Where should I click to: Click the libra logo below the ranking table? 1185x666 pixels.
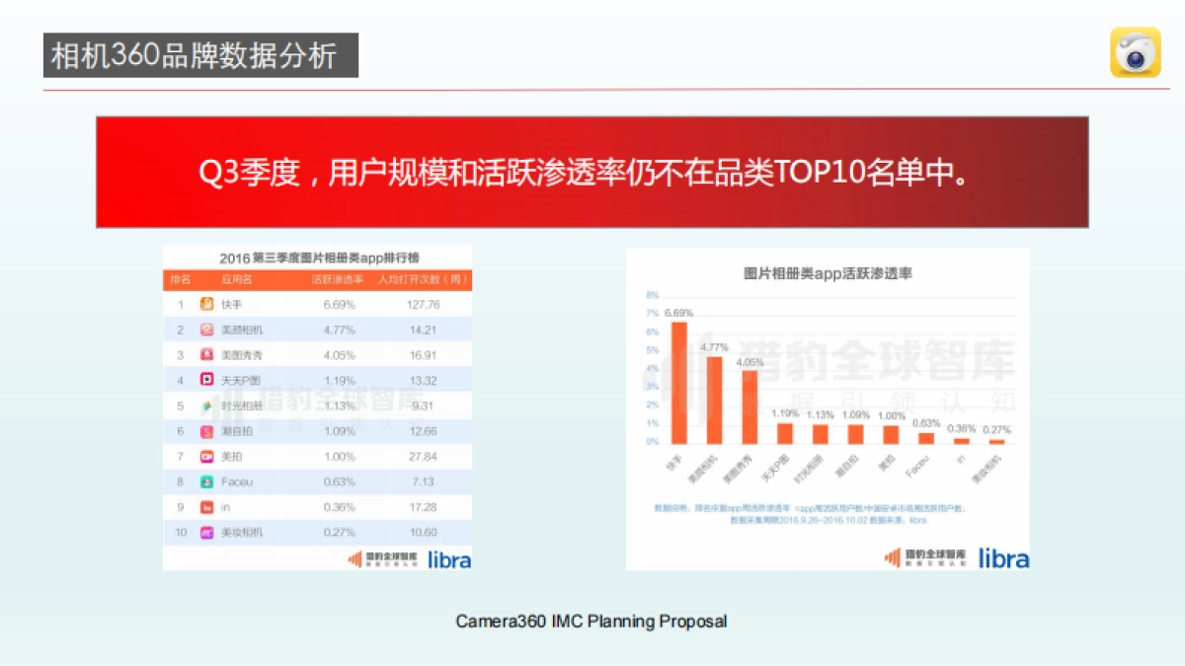[449, 559]
